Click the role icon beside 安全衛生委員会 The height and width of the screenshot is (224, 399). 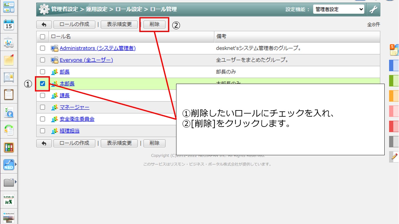point(55,119)
